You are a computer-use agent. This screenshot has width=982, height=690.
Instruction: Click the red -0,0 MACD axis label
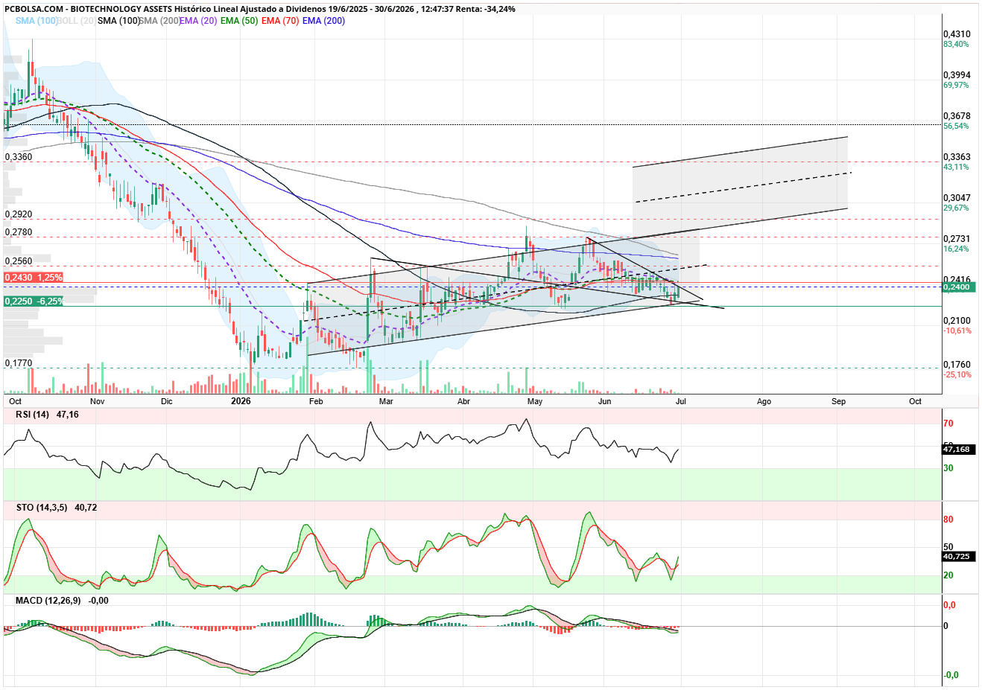(x=951, y=675)
